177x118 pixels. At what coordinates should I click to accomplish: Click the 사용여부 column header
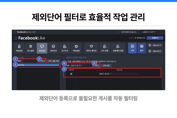point(71,70)
